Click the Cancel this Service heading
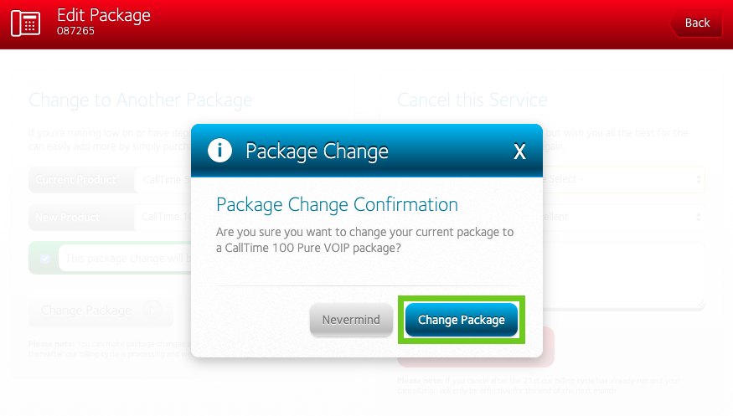 pyautogui.click(x=472, y=100)
